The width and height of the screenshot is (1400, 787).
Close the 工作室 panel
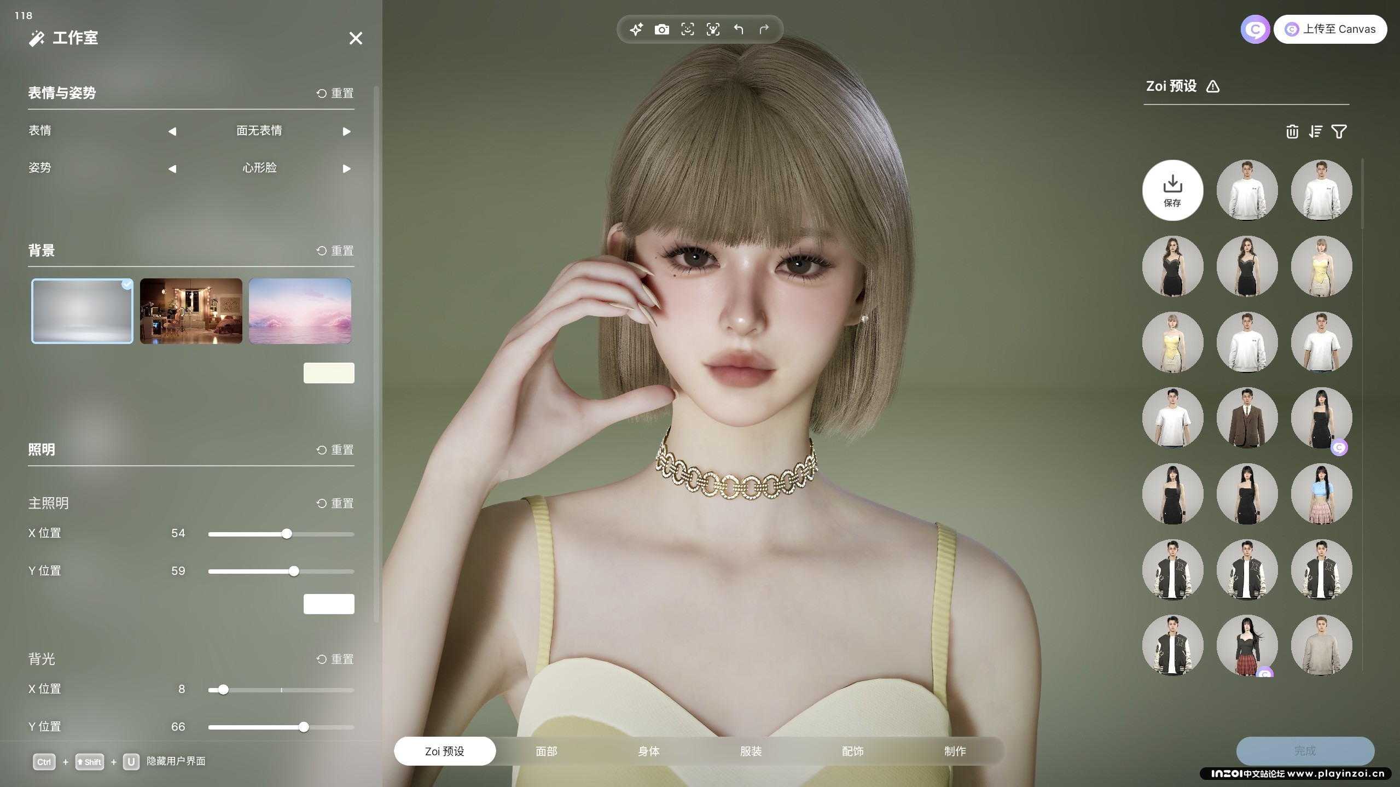coord(356,38)
